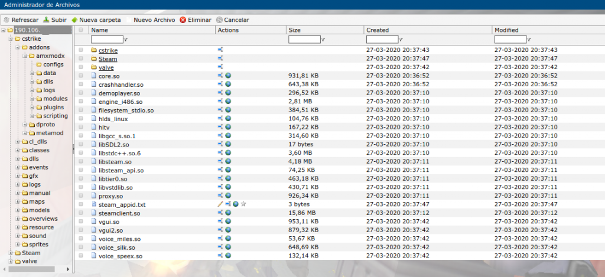The width and height of the screenshot is (605, 277).
Task: Click the rename icon for the Steam folder
Action: click(x=220, y=59)
